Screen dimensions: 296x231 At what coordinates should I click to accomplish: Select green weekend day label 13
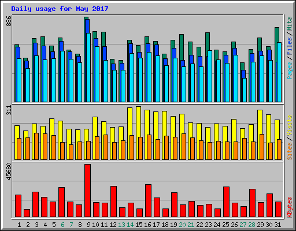point(121,225)
